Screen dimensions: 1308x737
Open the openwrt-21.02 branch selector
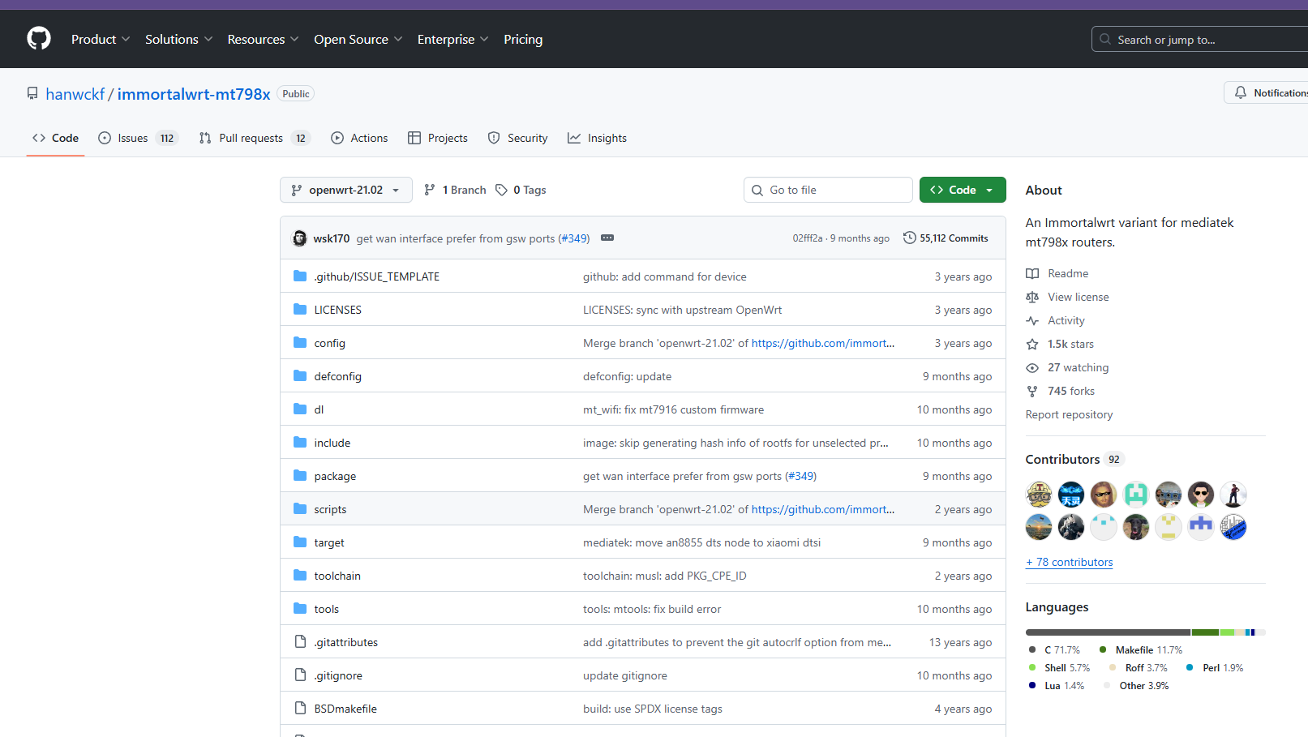(345, 190)
